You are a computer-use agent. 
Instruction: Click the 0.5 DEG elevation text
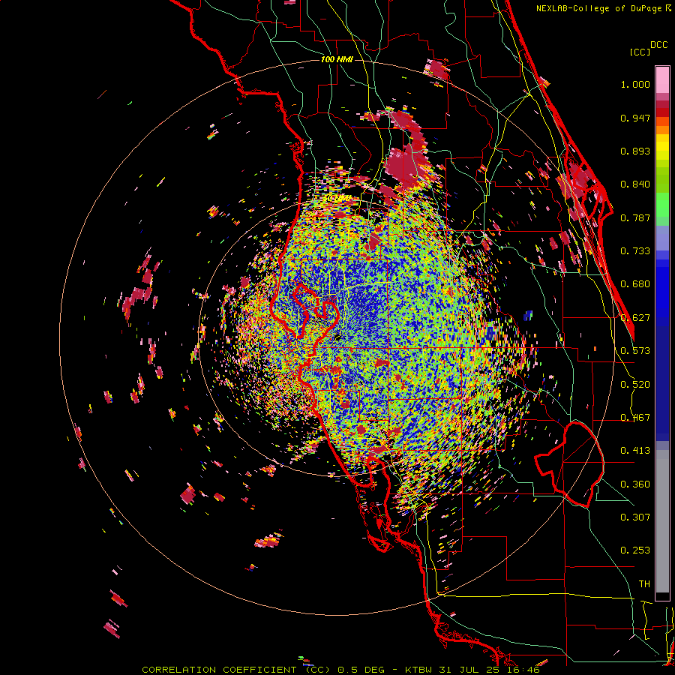(361, 670)
